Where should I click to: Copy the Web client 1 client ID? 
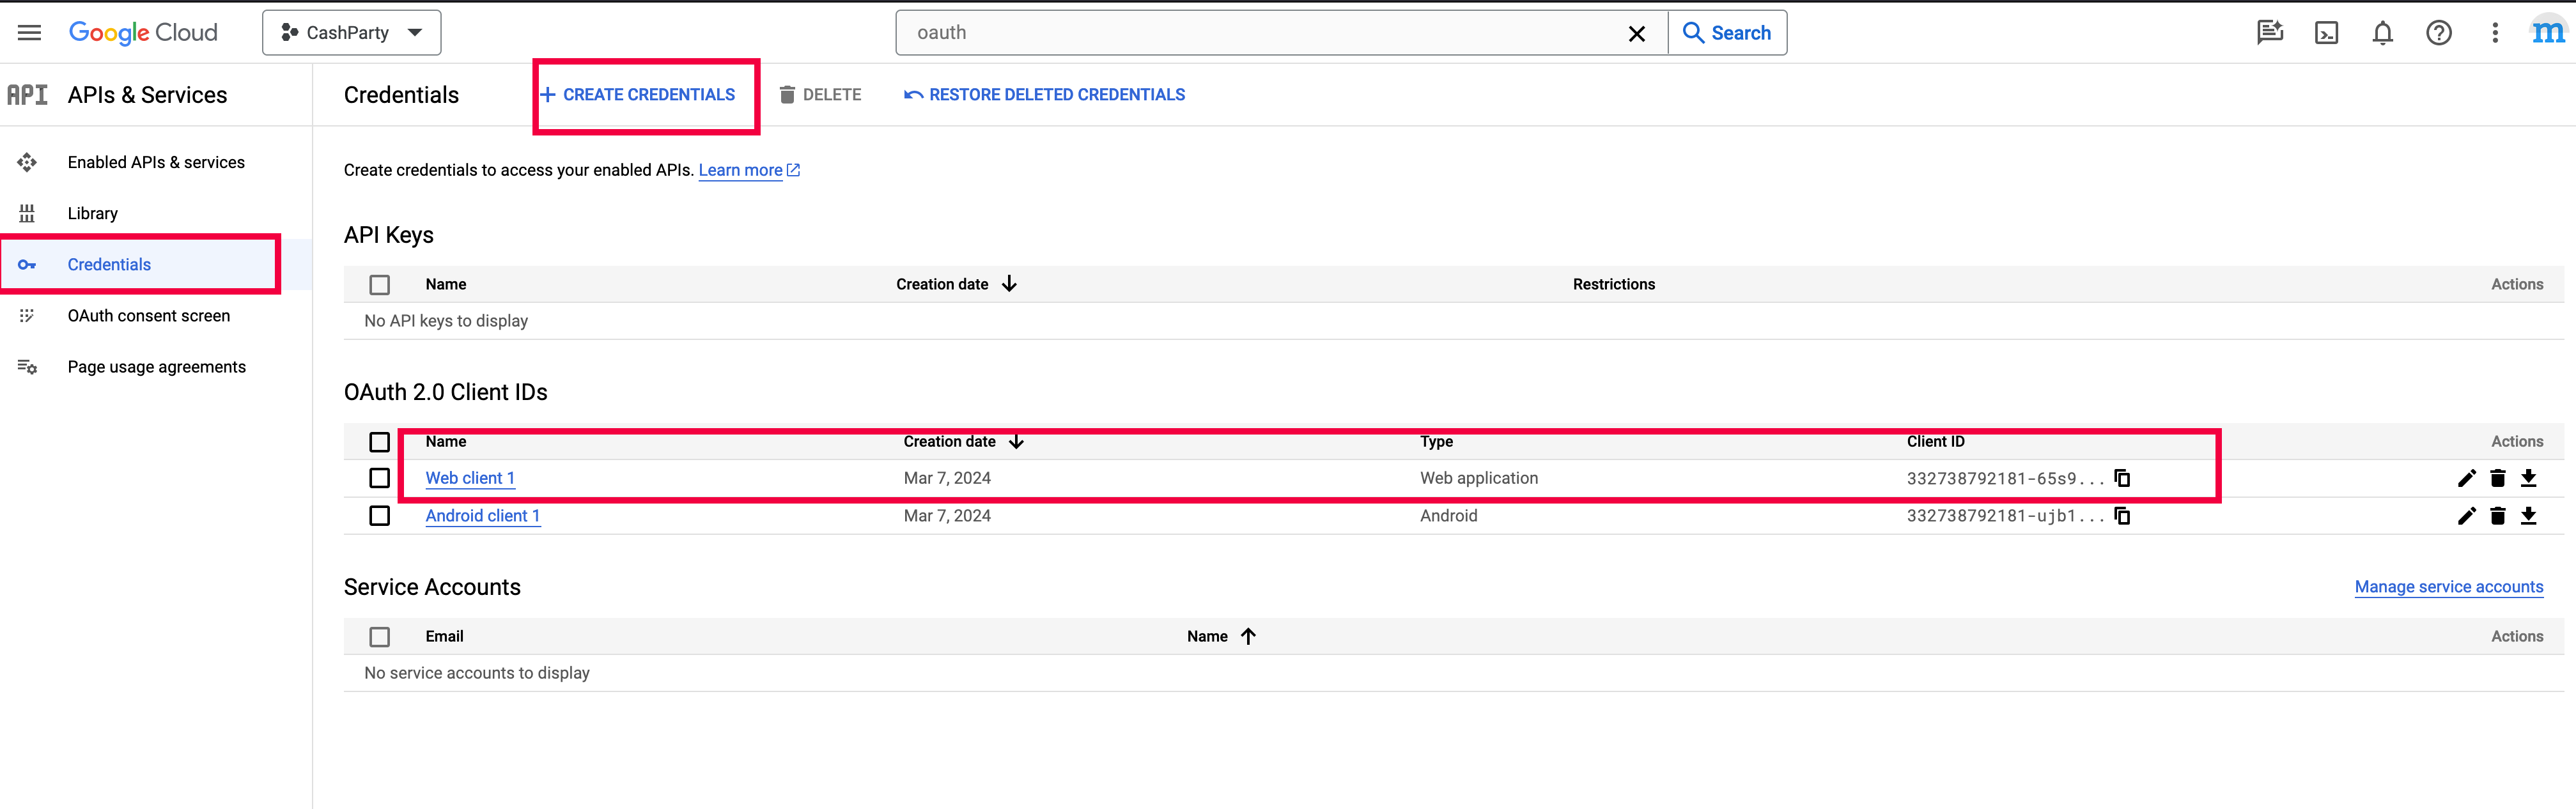[x=2122, y=478]
